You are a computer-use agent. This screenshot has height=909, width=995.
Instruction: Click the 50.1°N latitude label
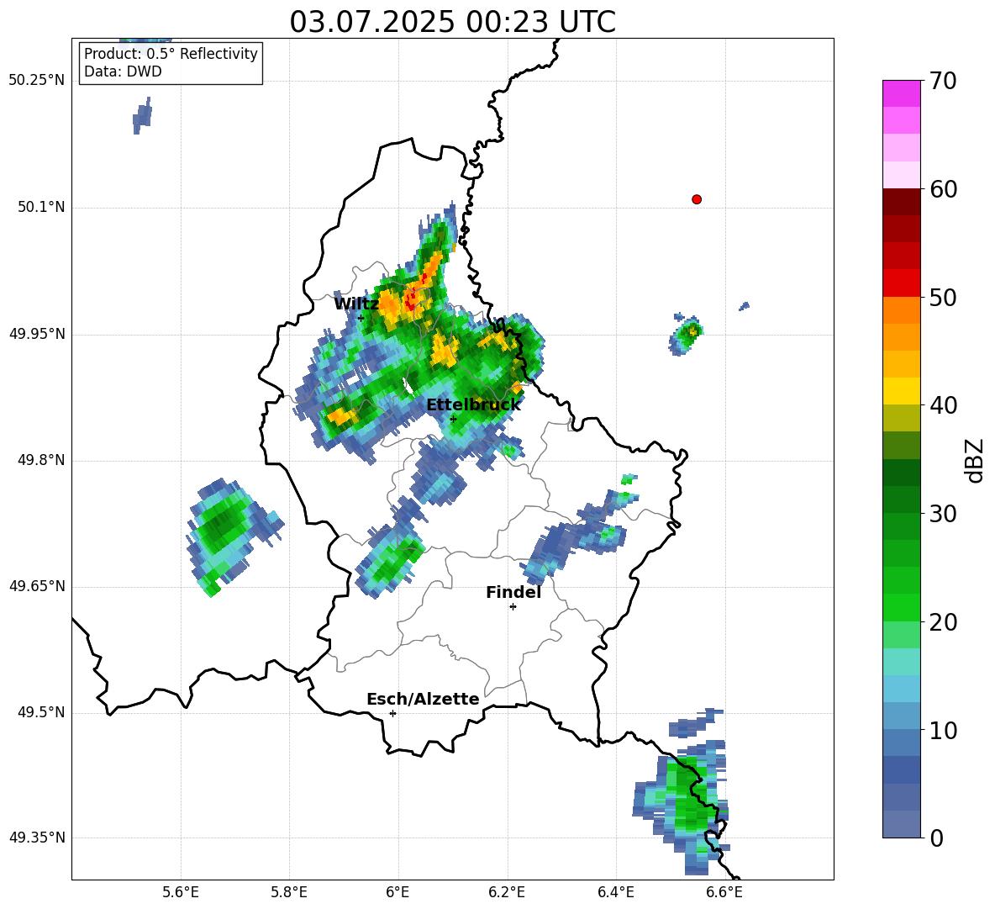pyautogui.click(x=42, y=207)
